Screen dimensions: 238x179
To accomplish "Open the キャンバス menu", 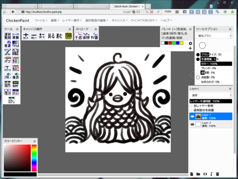I will click(x=119, y=20).
